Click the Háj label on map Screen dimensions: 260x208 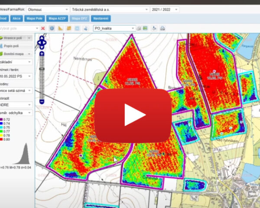(64, 124)
